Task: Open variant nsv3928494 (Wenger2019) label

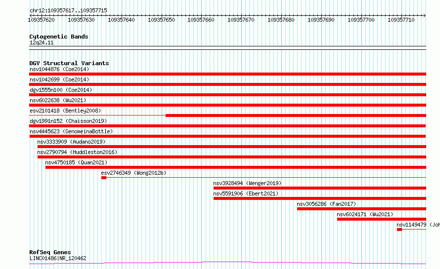Action: pos(247,183)
